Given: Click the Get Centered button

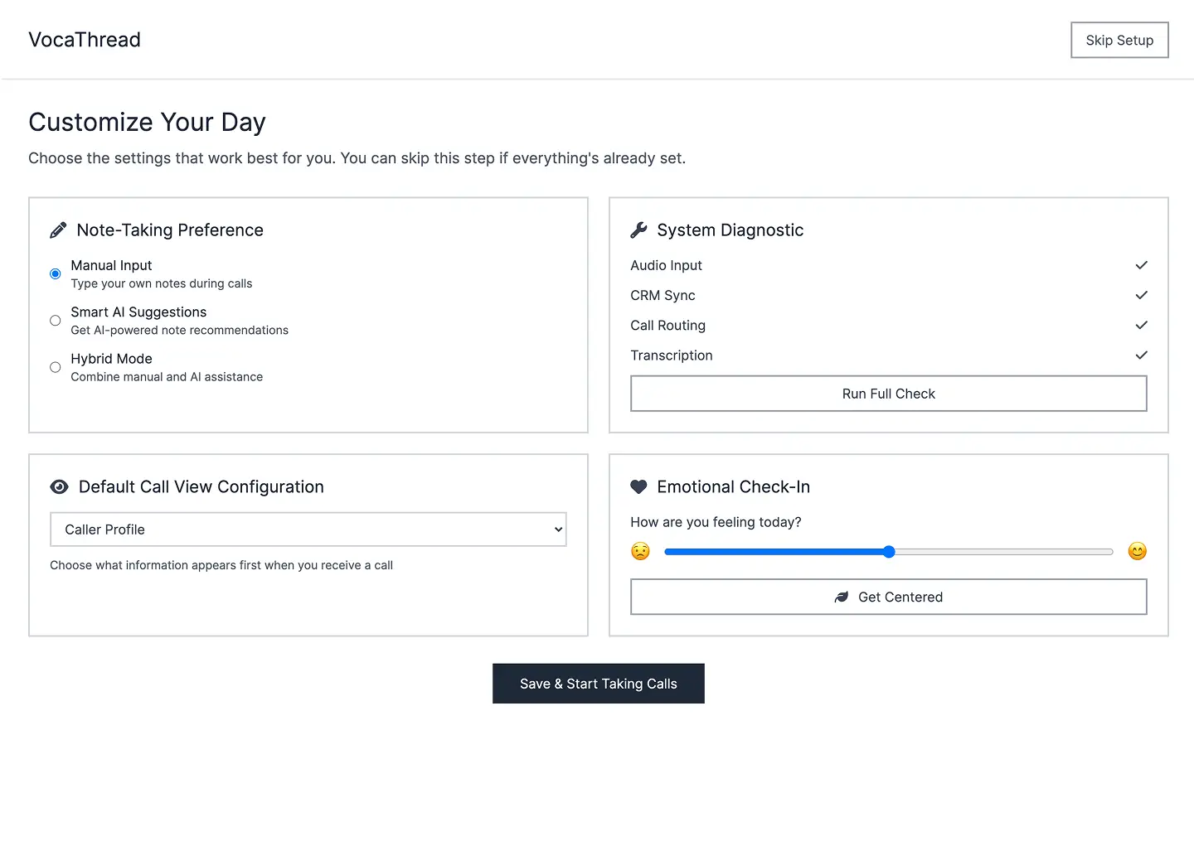Looking at the screenshot, I should pyautogui.click(x=888, y=597).
